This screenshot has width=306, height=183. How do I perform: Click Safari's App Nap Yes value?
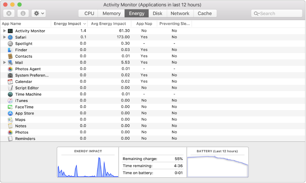[x=144, y=37]
